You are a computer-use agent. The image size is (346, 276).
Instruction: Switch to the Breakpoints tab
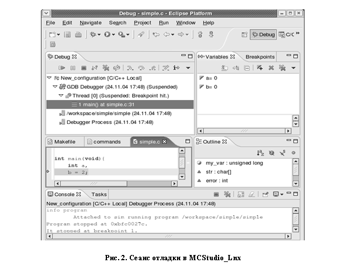260,57
